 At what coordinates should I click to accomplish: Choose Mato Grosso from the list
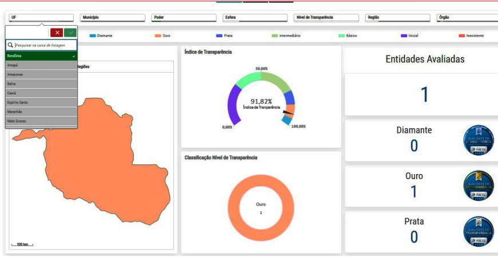click(x=41, y=121)
